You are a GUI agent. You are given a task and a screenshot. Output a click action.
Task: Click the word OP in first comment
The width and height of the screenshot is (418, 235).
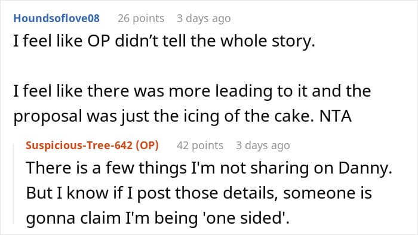pos(99,41)
